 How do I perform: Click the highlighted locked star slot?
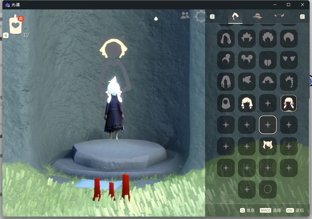(268, 125)
